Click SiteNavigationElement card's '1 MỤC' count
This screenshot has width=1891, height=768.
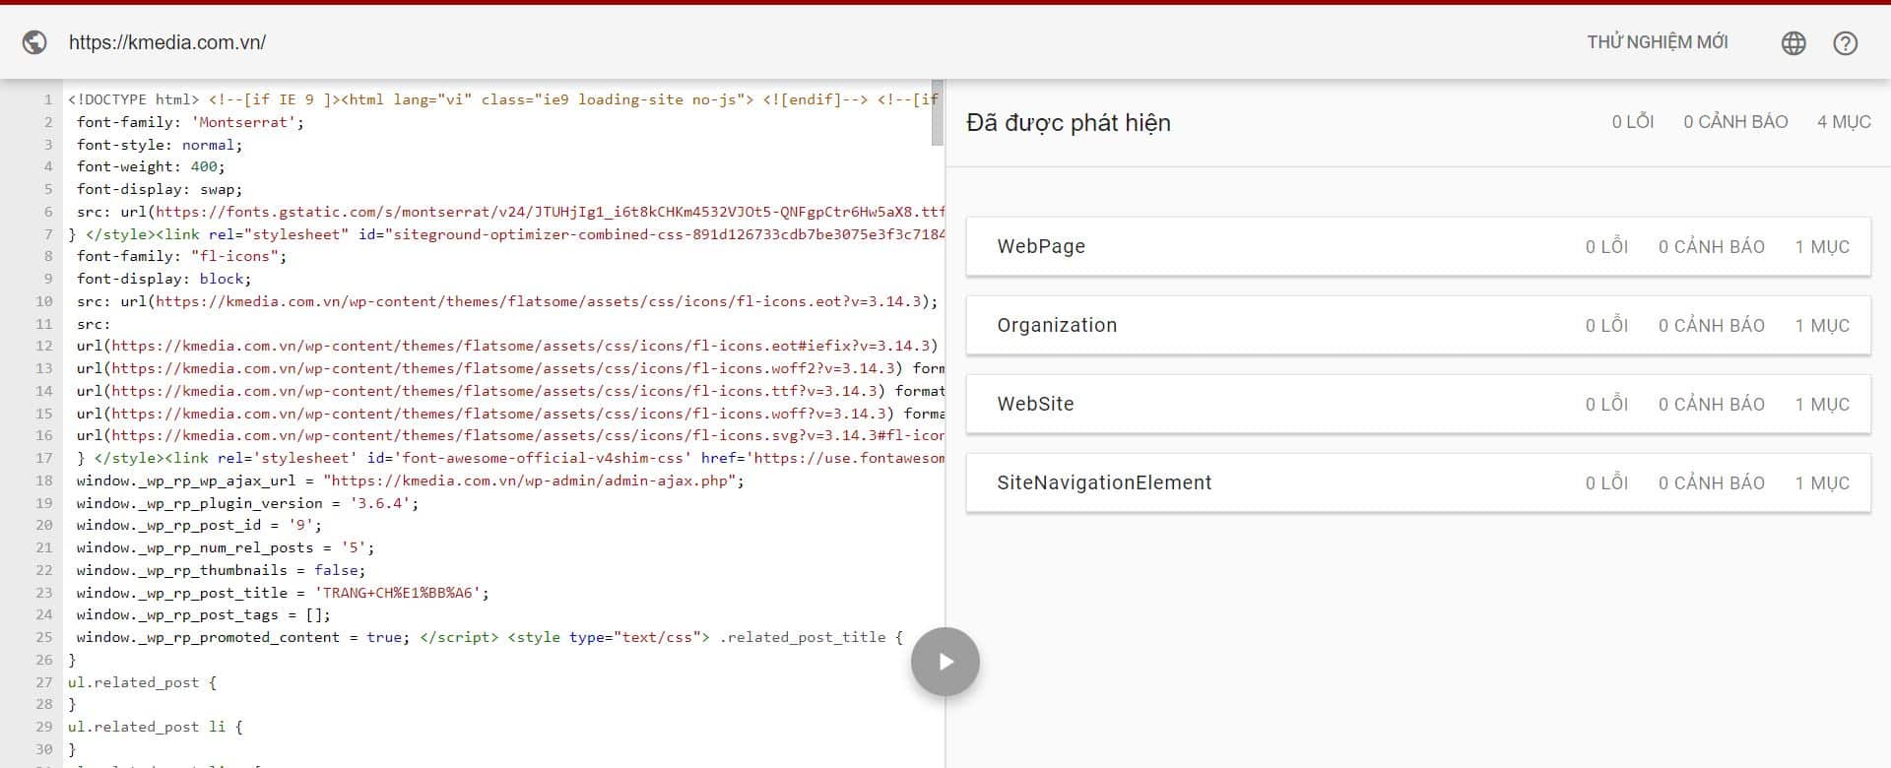(1822, 483)
